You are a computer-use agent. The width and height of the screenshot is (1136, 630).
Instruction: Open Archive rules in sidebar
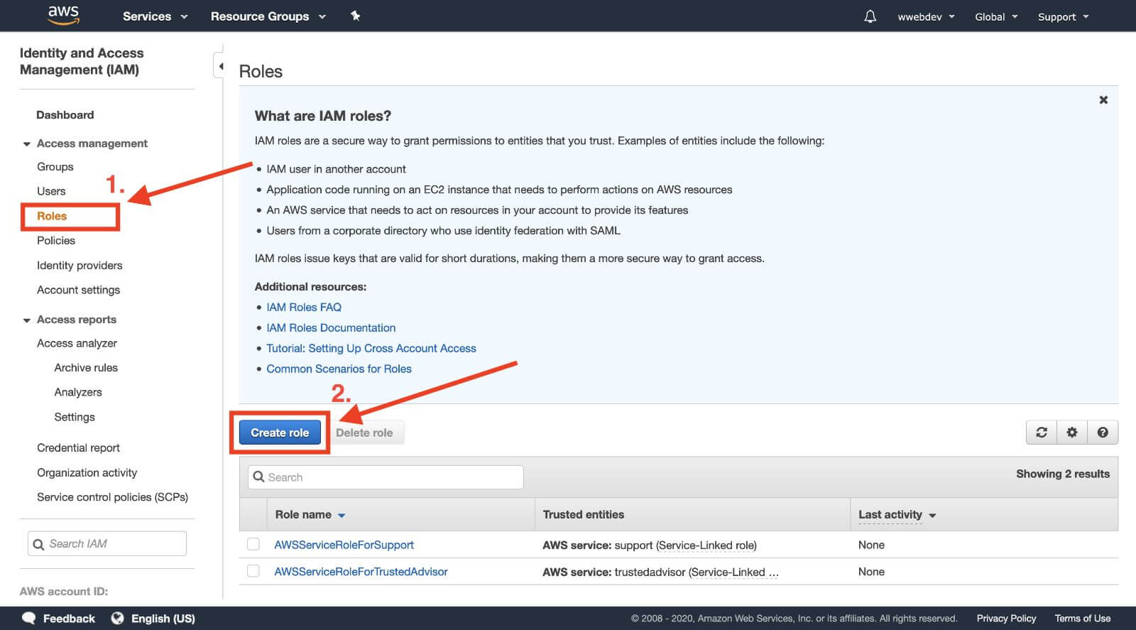pos(86,368)
